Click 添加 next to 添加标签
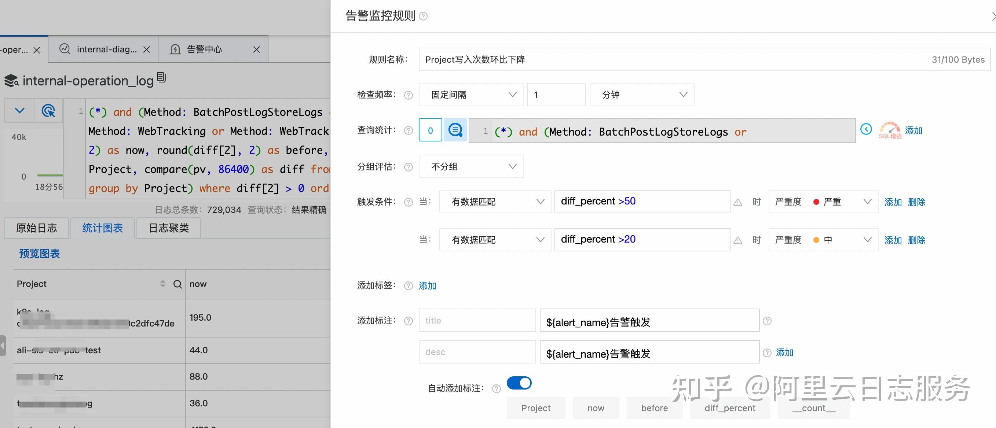 coord(427,286)
